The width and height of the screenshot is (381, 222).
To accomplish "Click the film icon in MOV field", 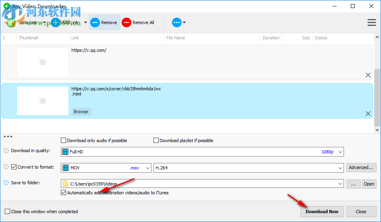I will [66, 168].
